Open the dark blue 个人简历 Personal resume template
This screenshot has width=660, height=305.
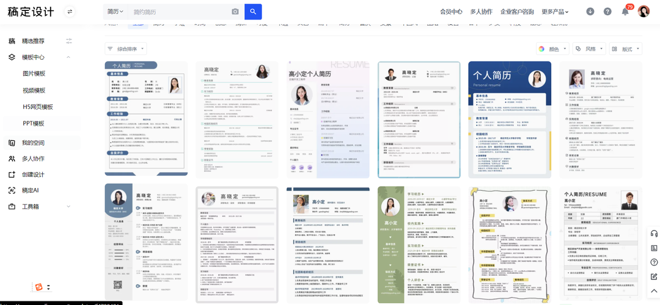510,120
